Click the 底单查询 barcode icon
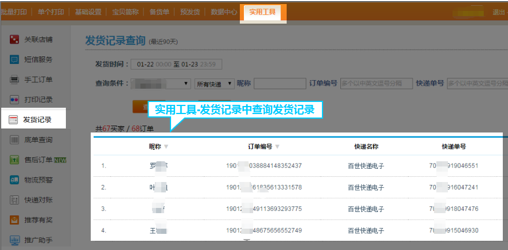 (14, 140)
